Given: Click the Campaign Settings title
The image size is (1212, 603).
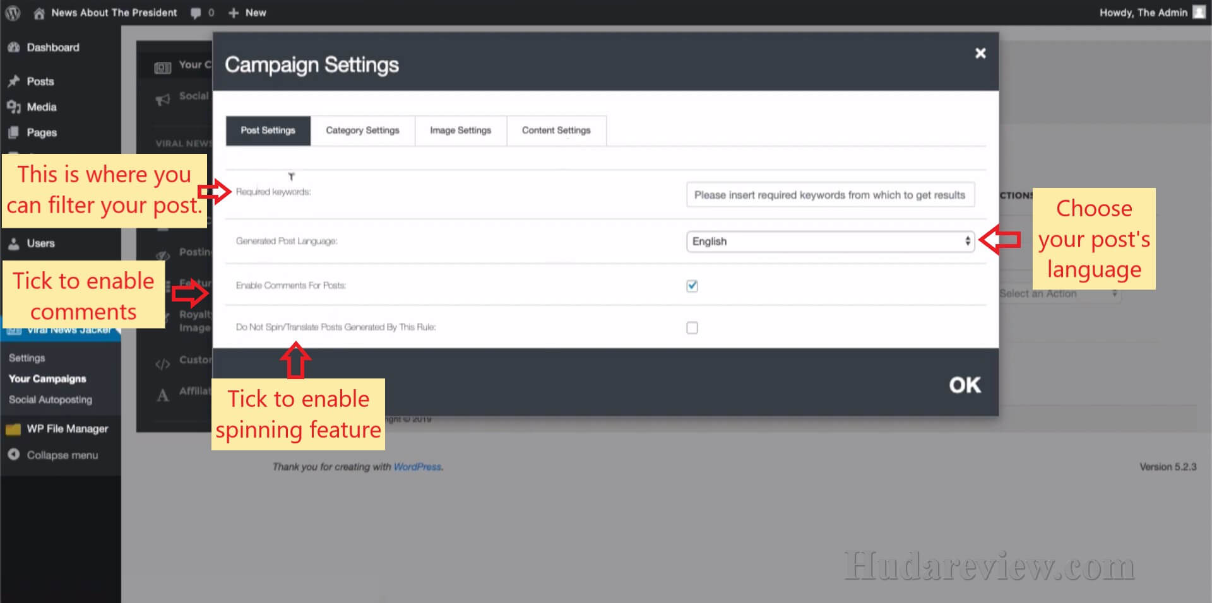Looking at the screenshot, I should [x=312, y=65].
